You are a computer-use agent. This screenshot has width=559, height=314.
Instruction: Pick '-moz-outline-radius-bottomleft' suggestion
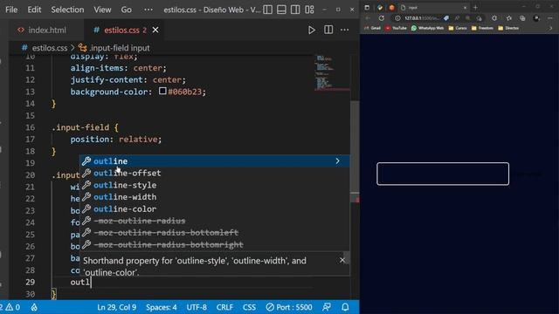pyautogui.click(x=214, y=233)
